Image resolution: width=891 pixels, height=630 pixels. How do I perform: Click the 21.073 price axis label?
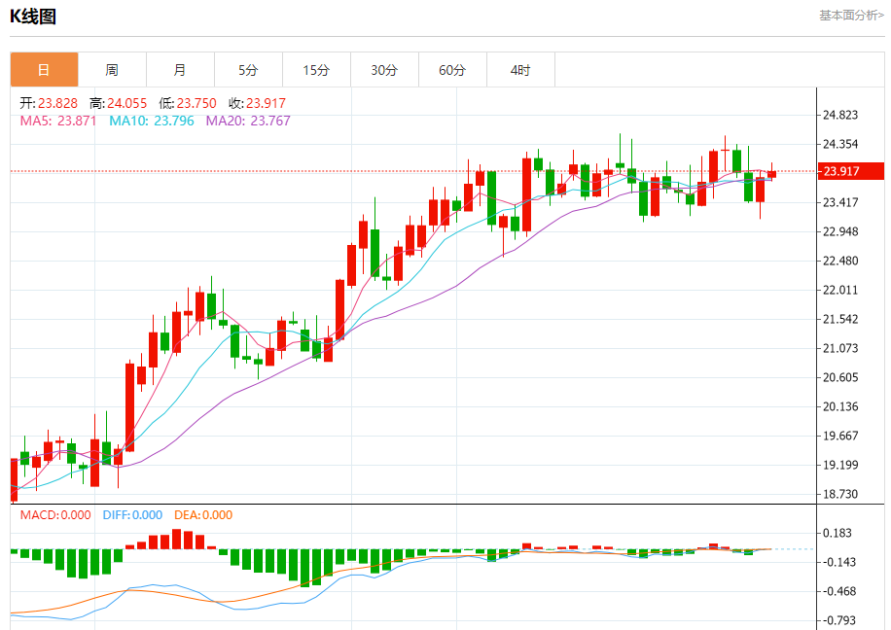840,348
